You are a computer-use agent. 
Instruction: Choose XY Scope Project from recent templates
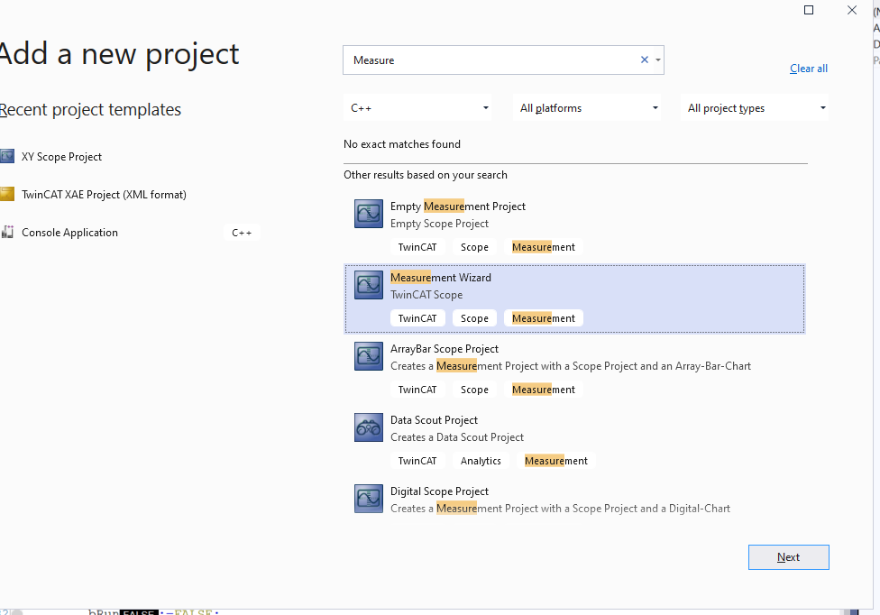(61, 157)
